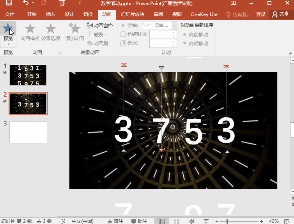
Task: Switch to the 插入 tab
Action: tap(50, 14)
